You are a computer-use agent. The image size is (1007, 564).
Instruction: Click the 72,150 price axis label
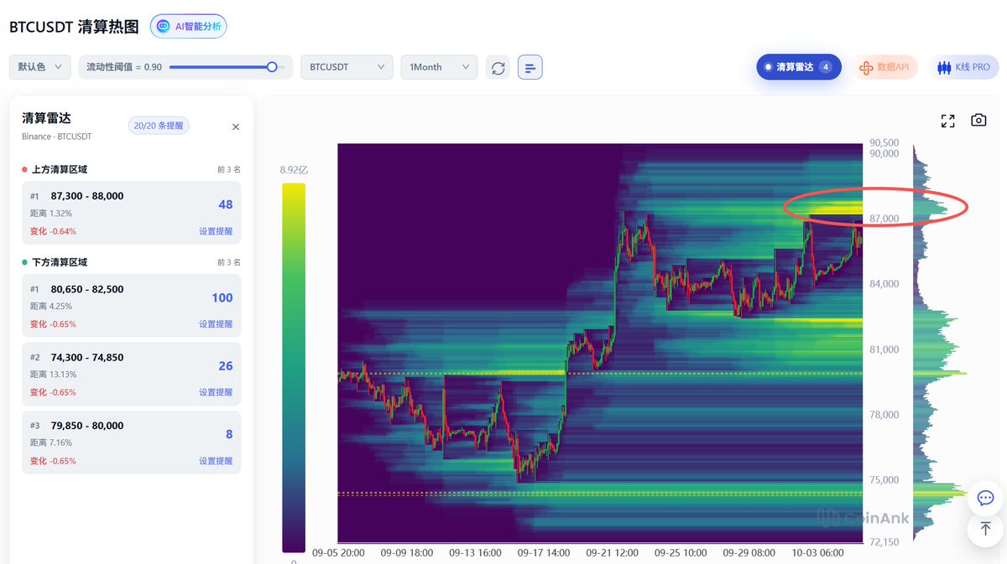(884, 542)
